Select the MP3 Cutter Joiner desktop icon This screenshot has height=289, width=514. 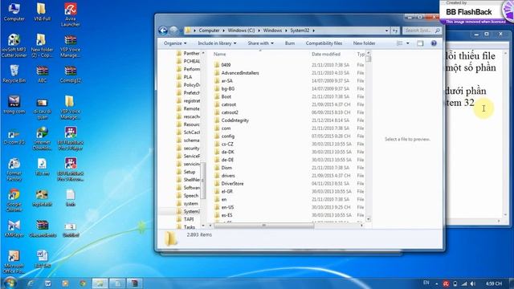pos(14,46)
